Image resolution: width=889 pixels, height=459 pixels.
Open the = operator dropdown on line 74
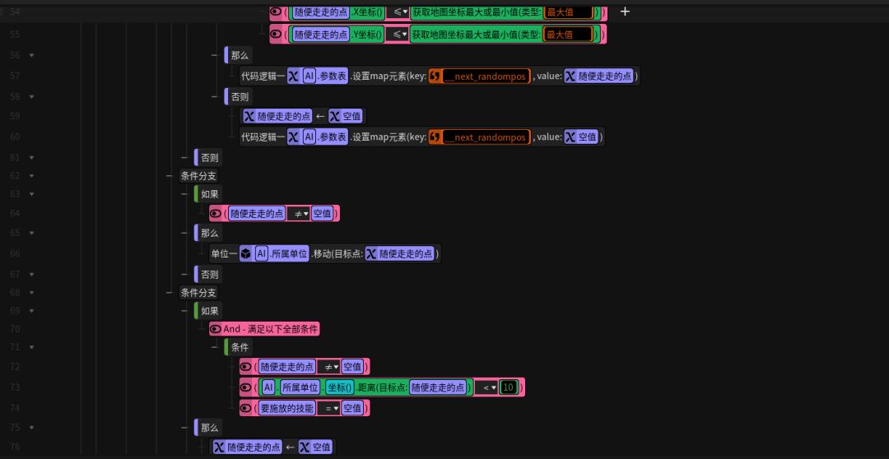click(328, 407)
